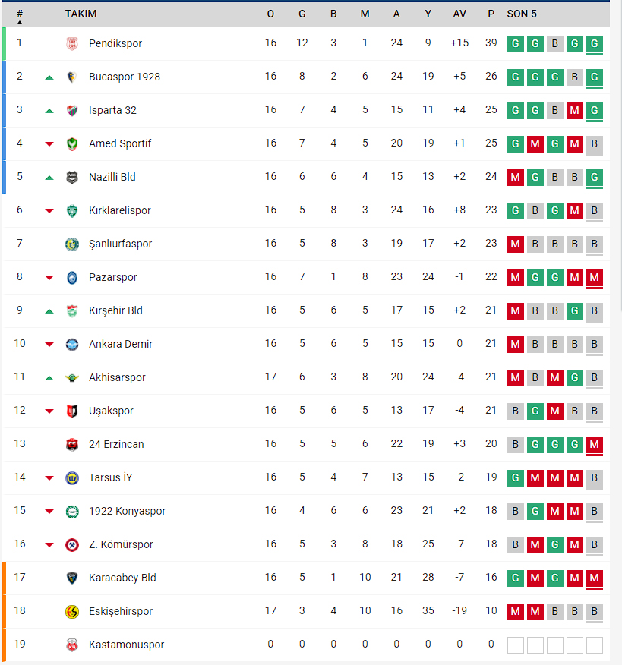Click the Kastamonuspor team crest
The width and height of the screenshot is (622, 665).
[72, 645]
